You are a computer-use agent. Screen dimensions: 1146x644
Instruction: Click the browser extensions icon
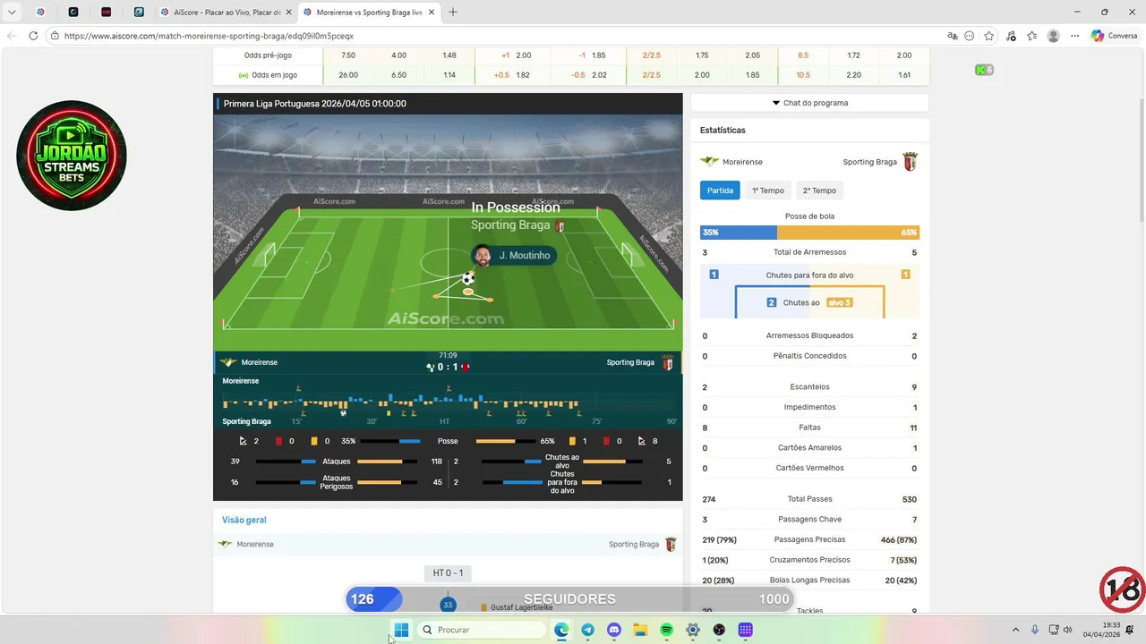(1011, 36)
